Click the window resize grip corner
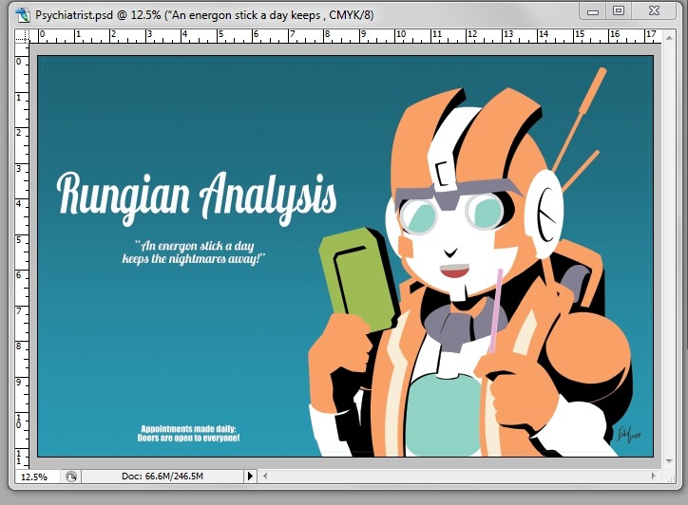The height and width of the screenshot is (505, 688). tap(671, 477)
